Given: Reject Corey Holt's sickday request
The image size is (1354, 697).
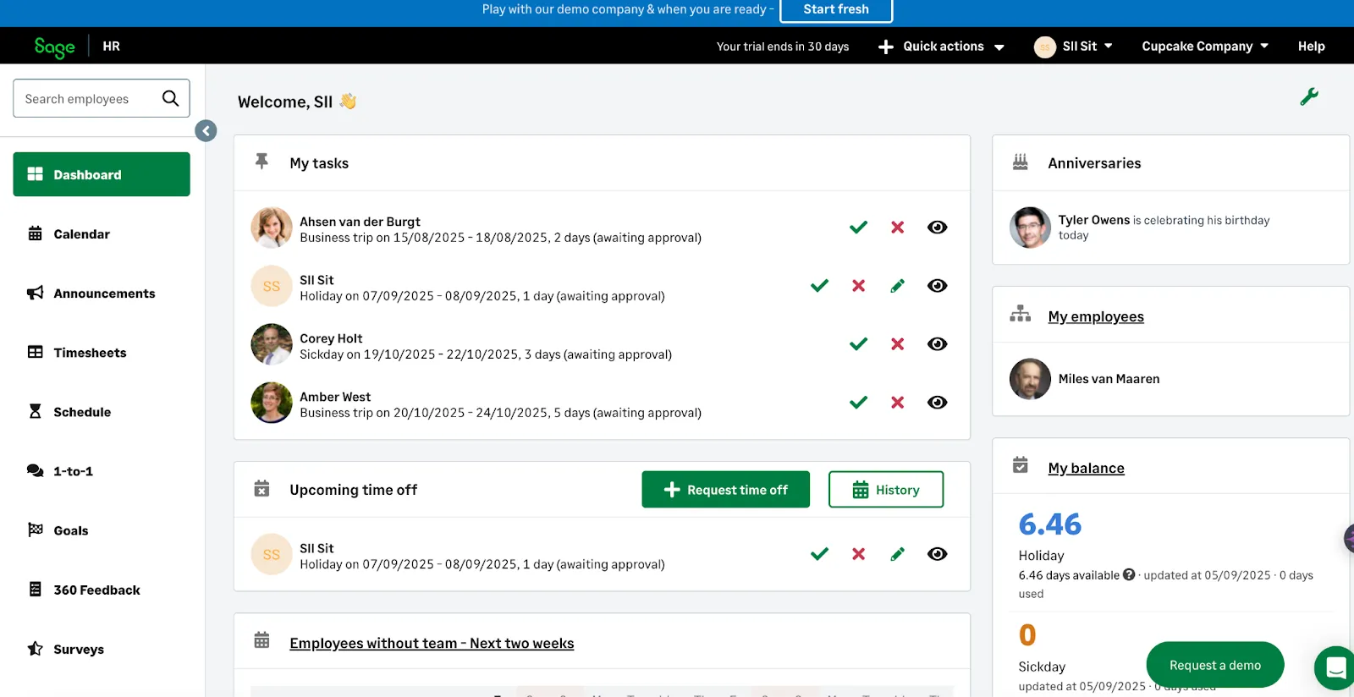Looking at the screenshot, I should [897, 343].
